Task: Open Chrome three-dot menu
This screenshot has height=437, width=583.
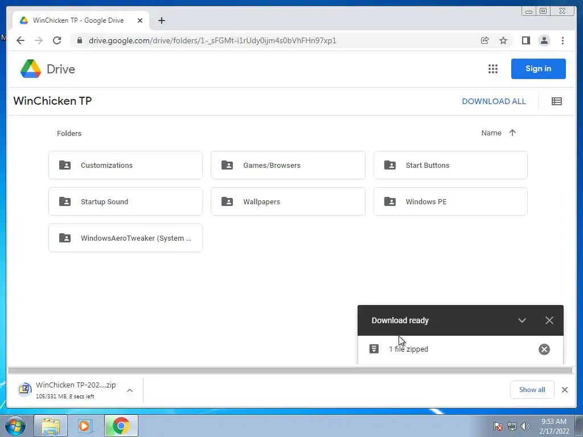Action: [x=563, y=40]
